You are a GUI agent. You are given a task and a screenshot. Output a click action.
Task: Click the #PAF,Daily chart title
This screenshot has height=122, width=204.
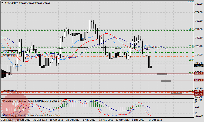[12, 2]
